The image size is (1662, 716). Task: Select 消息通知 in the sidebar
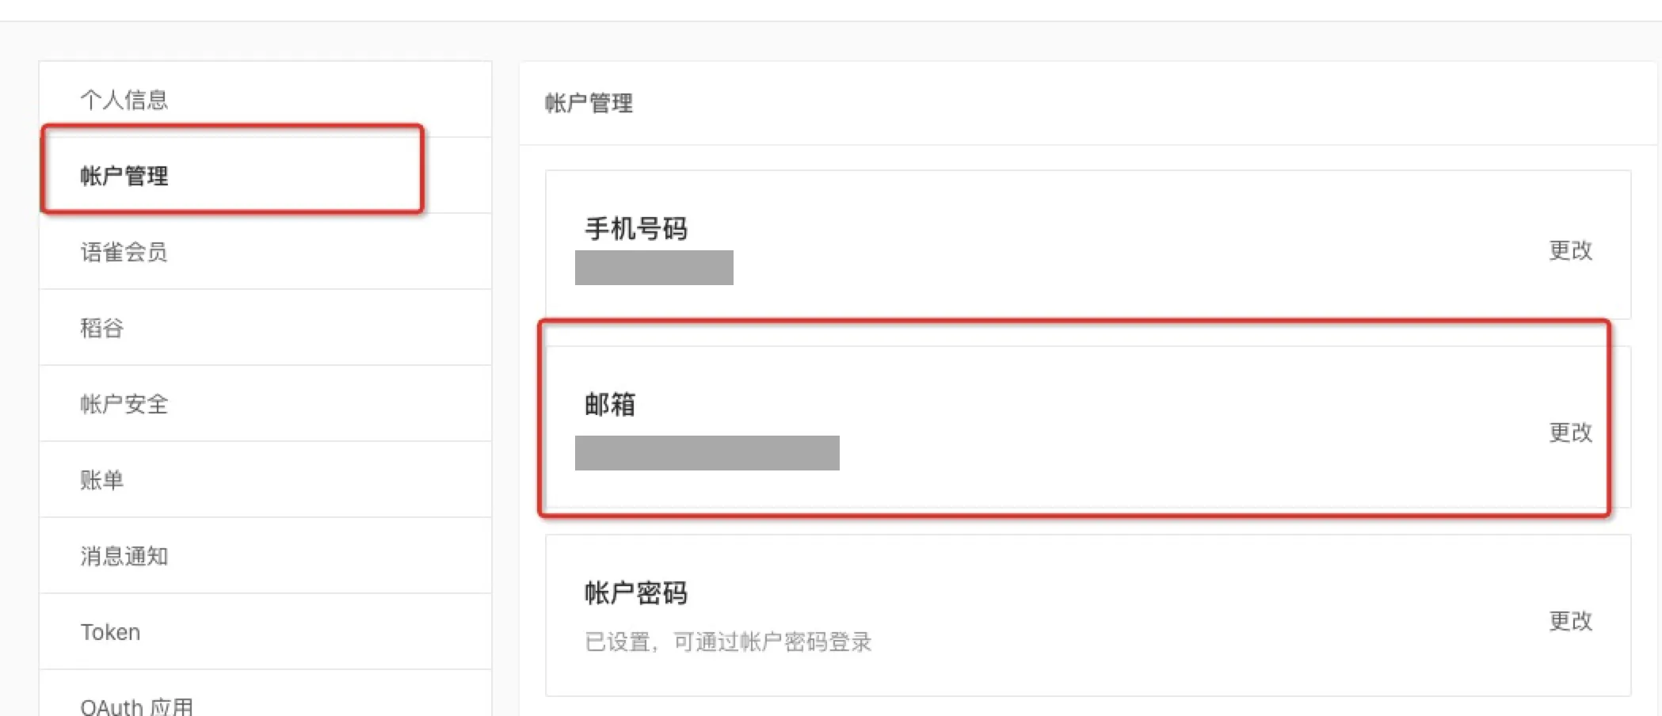pyautogui.click(x=124, y=556)
